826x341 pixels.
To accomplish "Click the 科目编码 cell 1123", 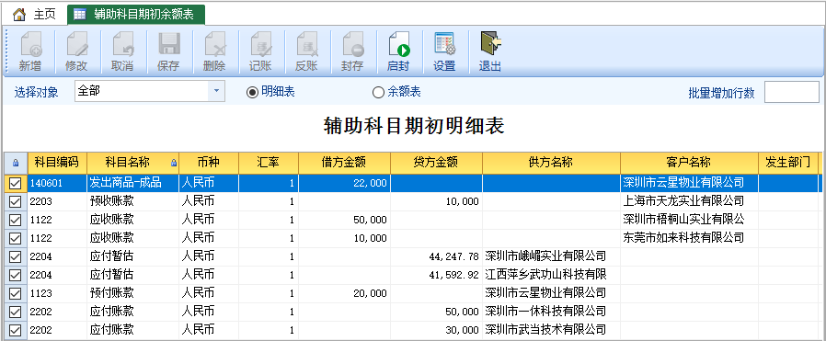I will click(x=57, y=293).
